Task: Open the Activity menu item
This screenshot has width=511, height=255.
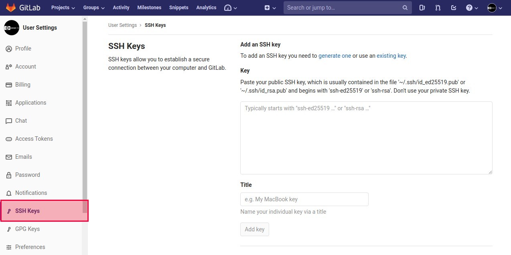Action: click(121, 8)
